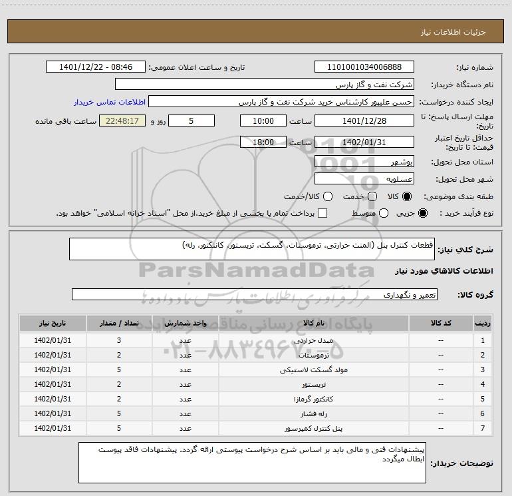Click the price validity date 1402/01/31
This screenshot has width=512, height=496.
364,142
